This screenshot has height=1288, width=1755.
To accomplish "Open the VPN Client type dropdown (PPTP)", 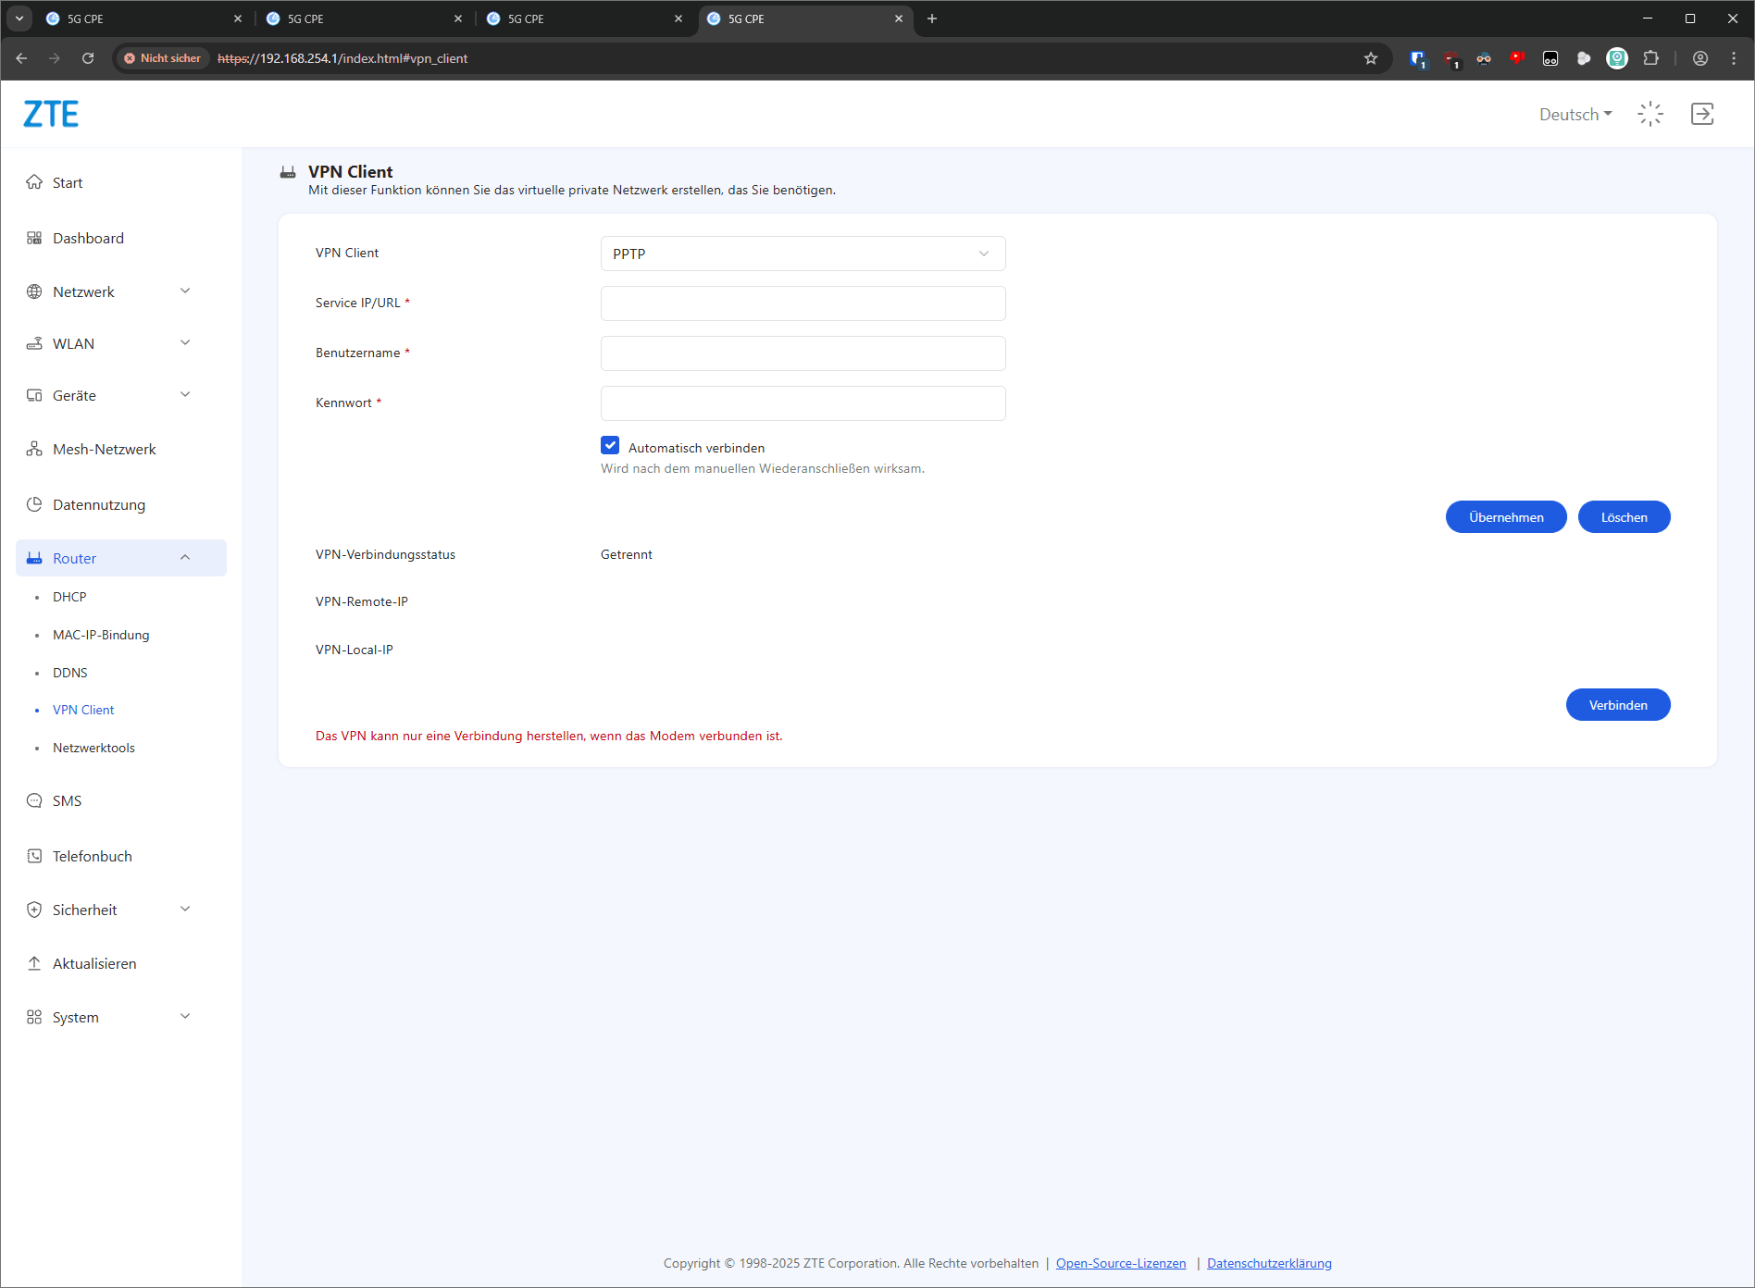I will 803,254.
